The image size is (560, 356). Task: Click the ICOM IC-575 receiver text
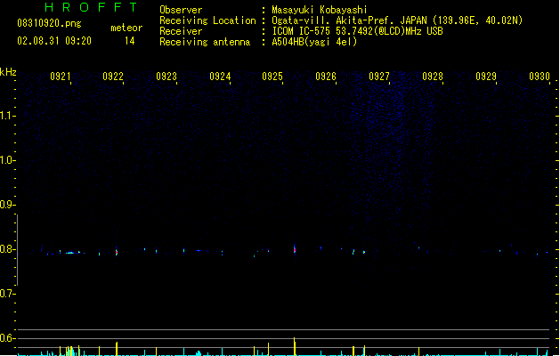[x=358, y=31]
